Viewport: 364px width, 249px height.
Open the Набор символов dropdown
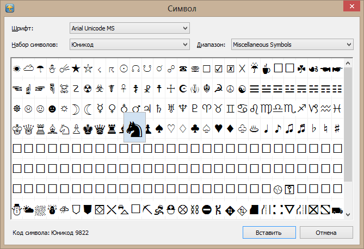pyautogui.click(x=129, y=45)
